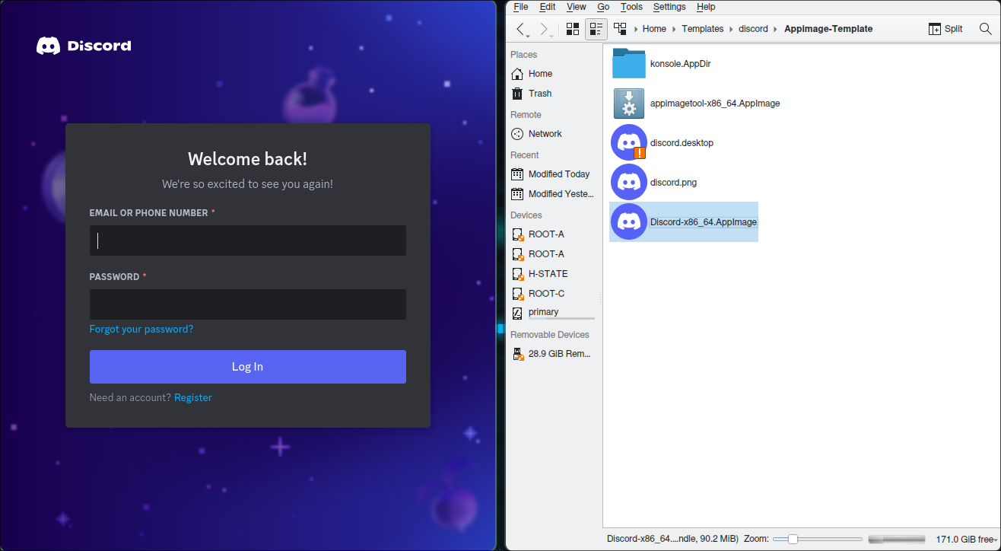
Task: Go forward in Dolphin file manager
Action: pyautogui.click(x=544, y=29)
